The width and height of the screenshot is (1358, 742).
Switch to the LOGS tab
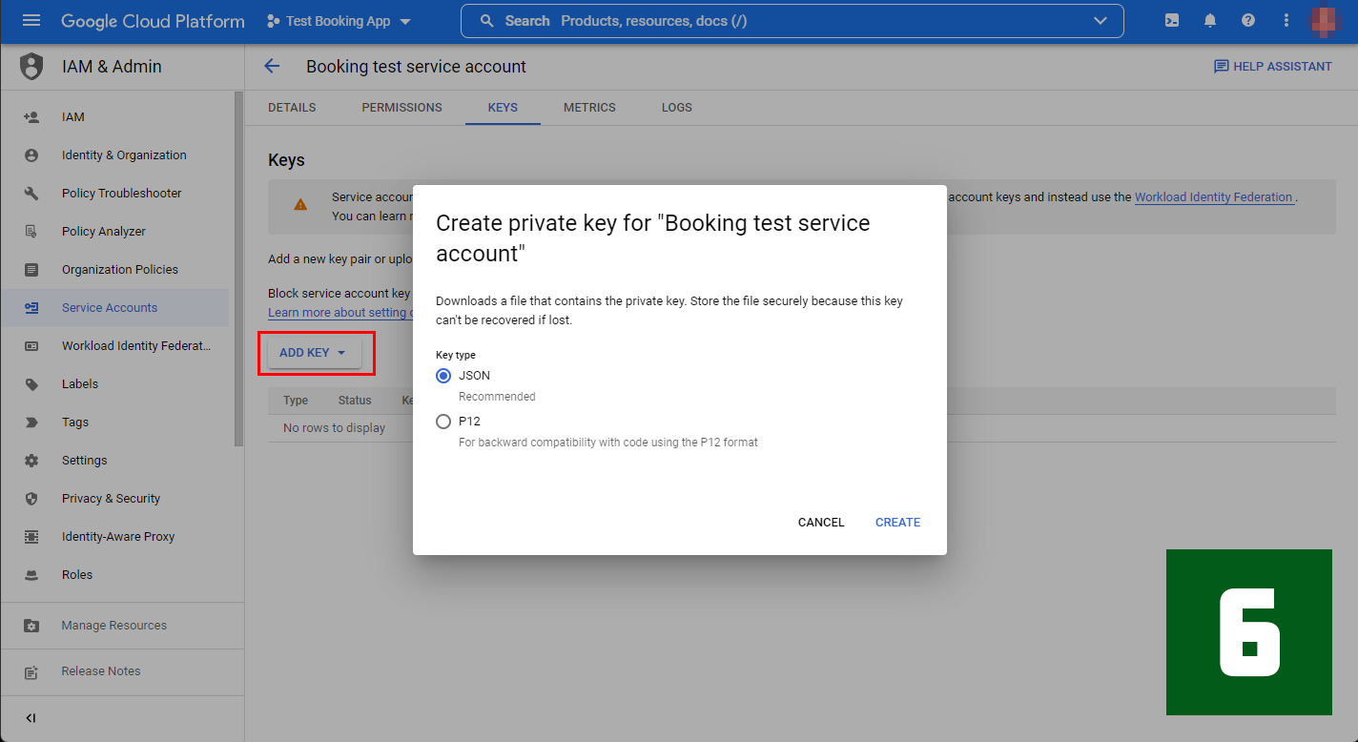[x=677, y=108]
